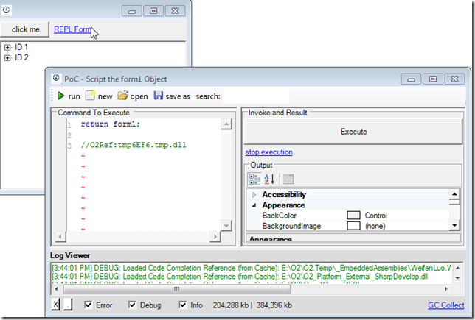This screenshot has width=475, height=320.
Task: Minimize the PoC Script window
Action: click(411, 79)
